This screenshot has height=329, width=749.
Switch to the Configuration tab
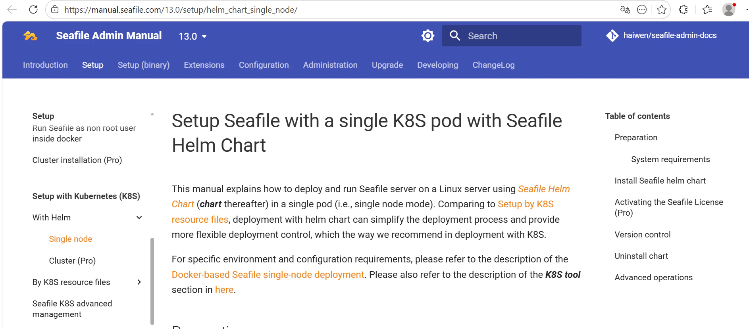[264, 65]
